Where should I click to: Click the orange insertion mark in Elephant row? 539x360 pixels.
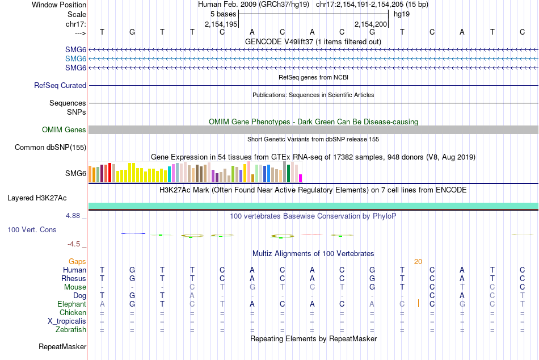(418, 303)
